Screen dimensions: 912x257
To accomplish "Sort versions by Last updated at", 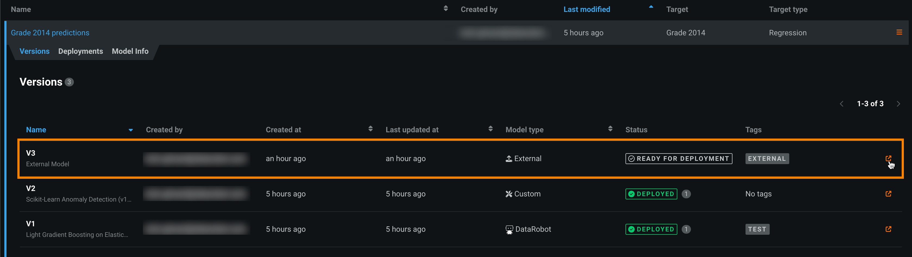I will pos(490,129).
